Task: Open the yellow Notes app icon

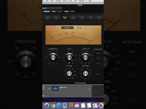Action: tap(83, 106)
